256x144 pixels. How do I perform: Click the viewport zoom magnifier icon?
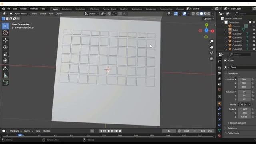click(x=212, y=41)
